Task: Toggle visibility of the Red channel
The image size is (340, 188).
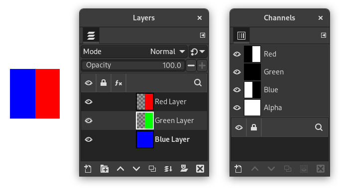Action: tap(237, 54)
